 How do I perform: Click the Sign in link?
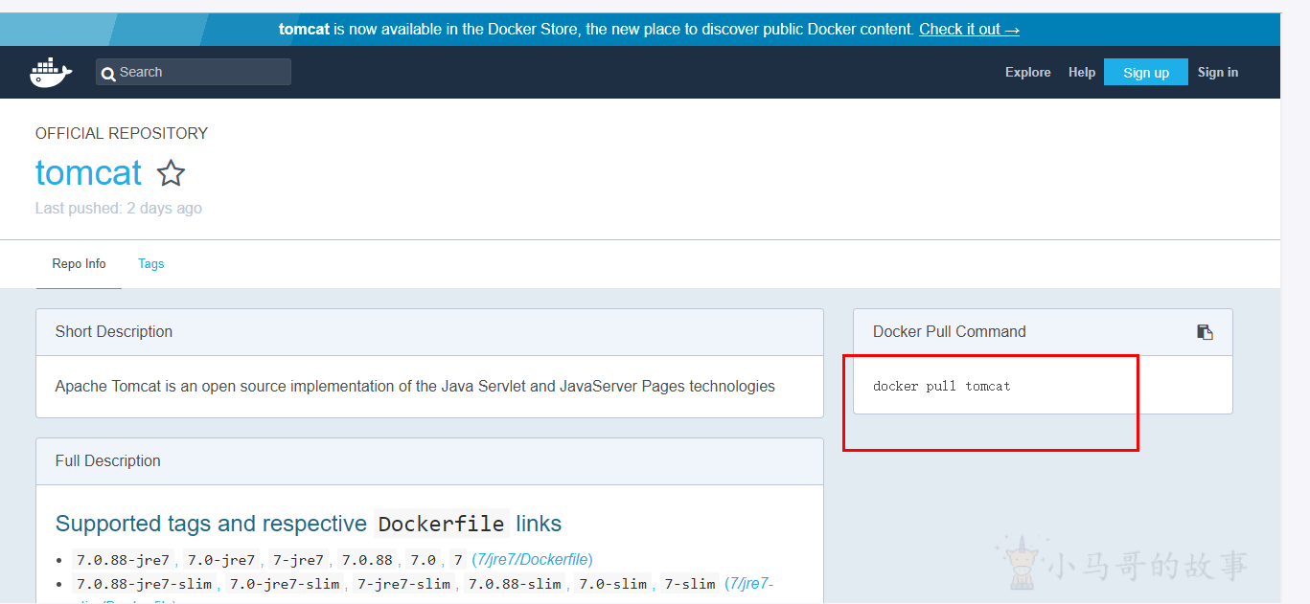[x=1218, y=72]
